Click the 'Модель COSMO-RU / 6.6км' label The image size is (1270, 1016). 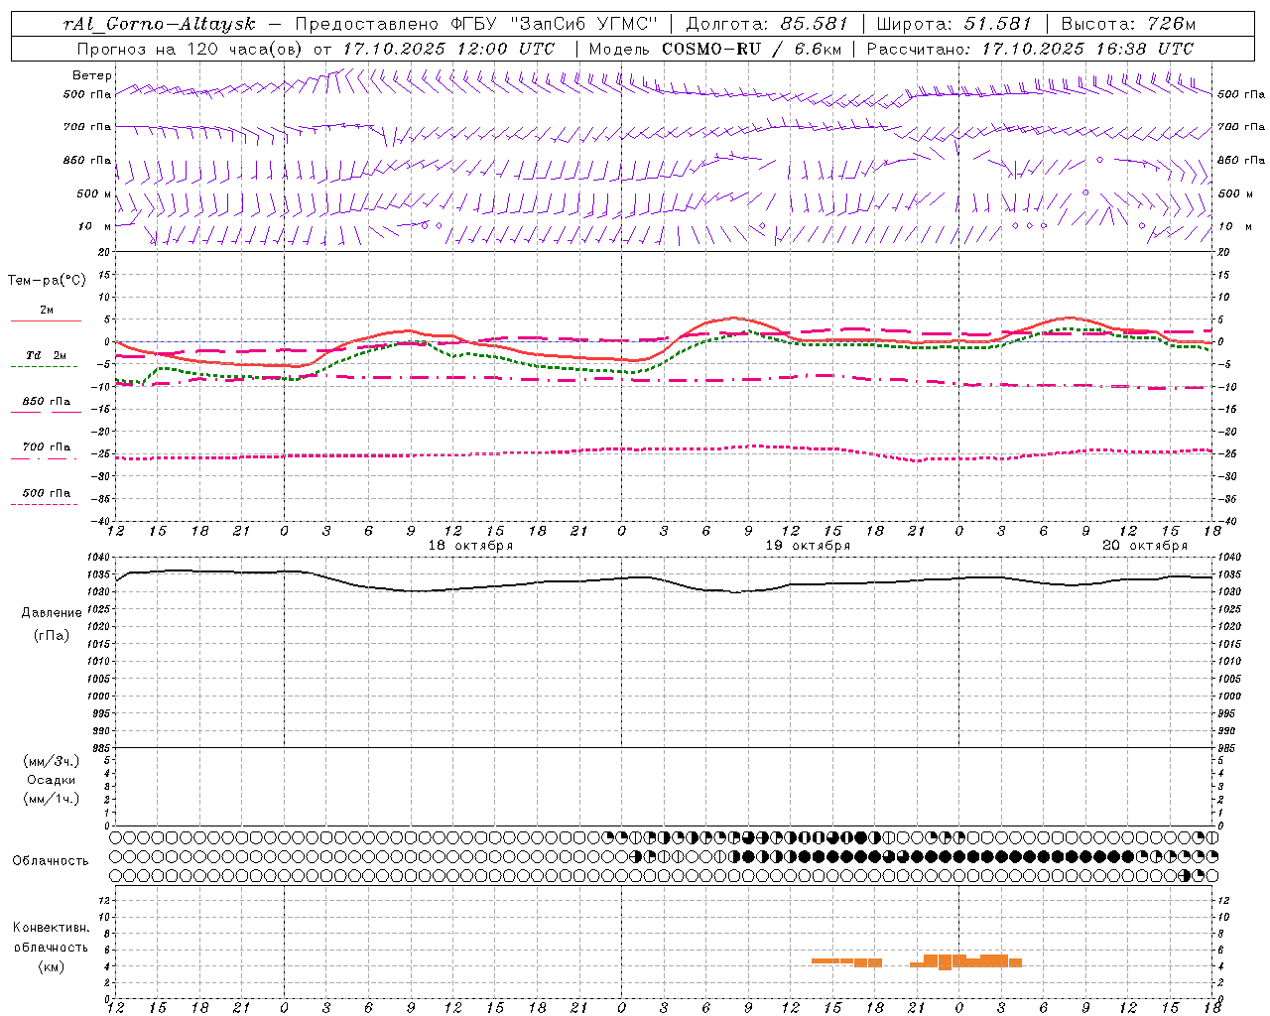(714, 49)
